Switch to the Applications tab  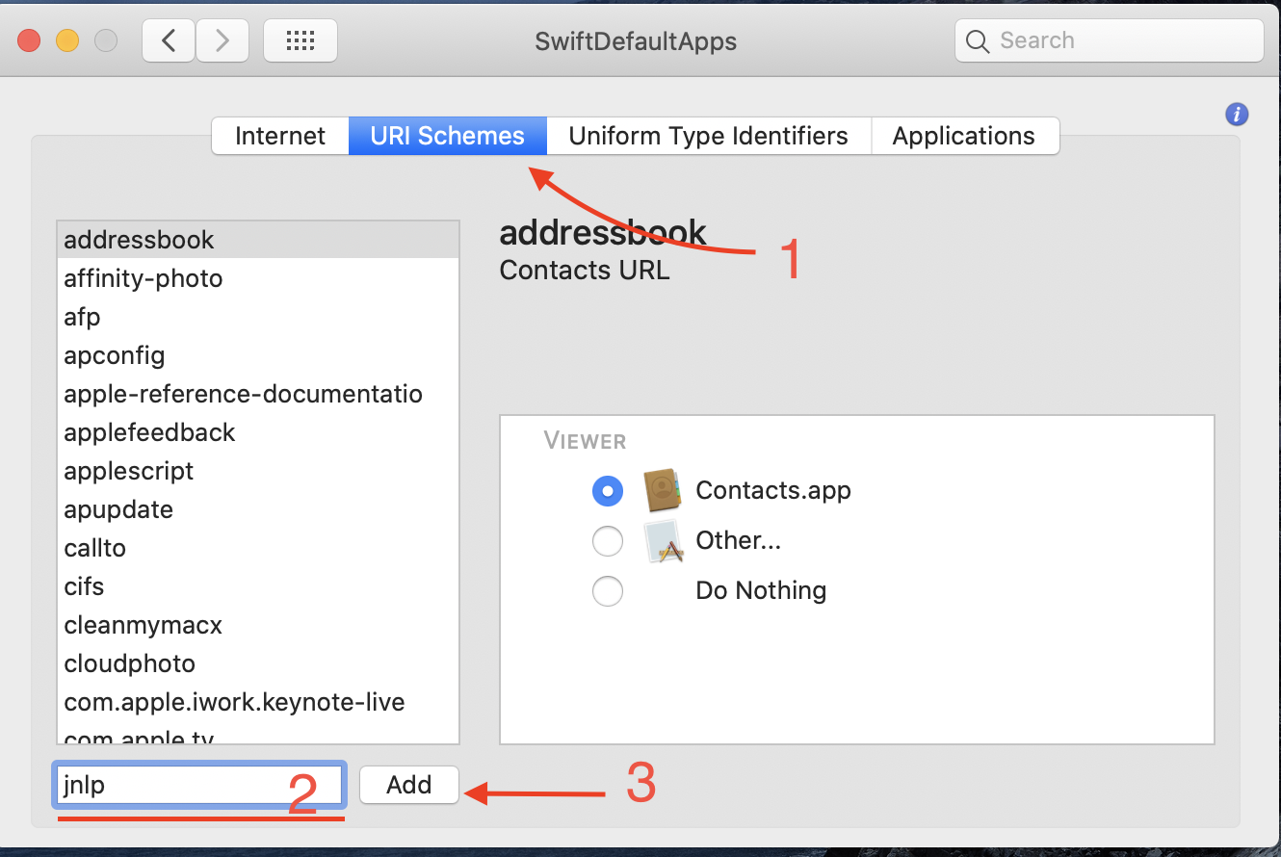click(x=964, y=136)
